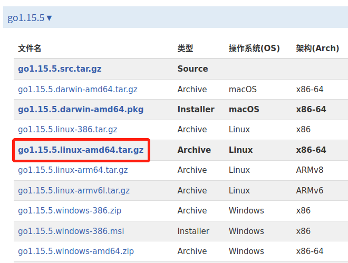This screenshot has width=348, height=263.
Task: Select Linux cell in linux-amd64.tar.gz row
Action: (x=240, y=150)
